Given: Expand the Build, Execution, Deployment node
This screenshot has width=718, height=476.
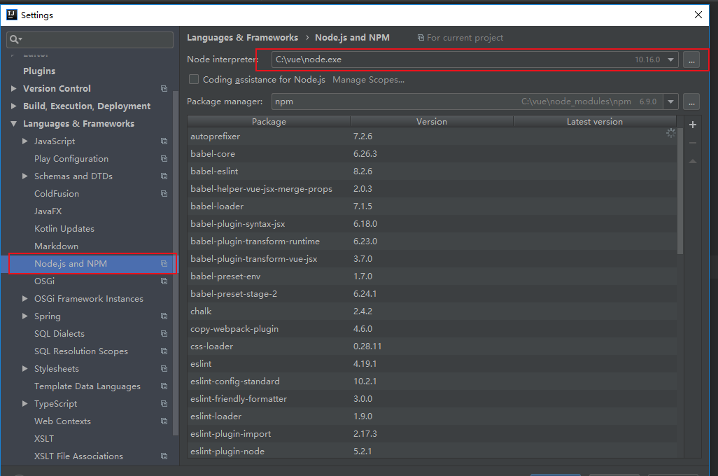Looking at the screenshot, I should (x=14, y=106).
